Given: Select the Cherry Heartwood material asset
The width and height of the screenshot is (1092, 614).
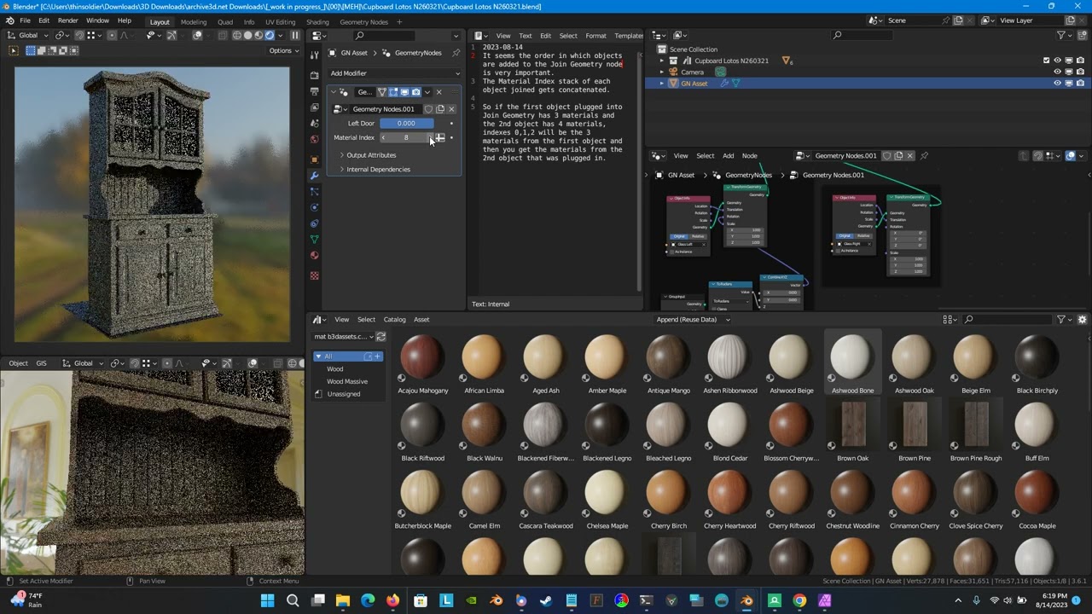Looking at the screenshot, I should tap(729, 499).
